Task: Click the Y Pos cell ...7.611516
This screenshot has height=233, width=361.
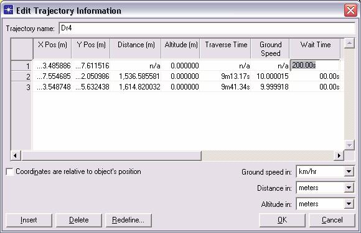Action: pyautogui.click(x=91, y=66)
